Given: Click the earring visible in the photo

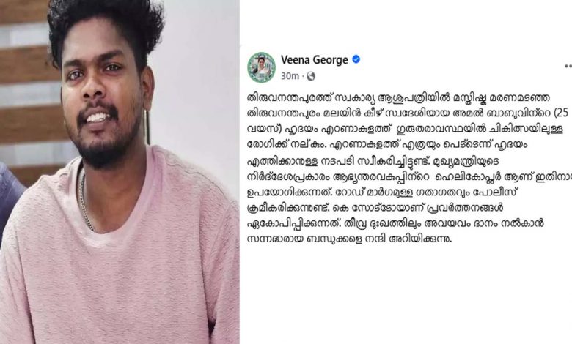Looking at the screenshot, I should pos(147,126).
